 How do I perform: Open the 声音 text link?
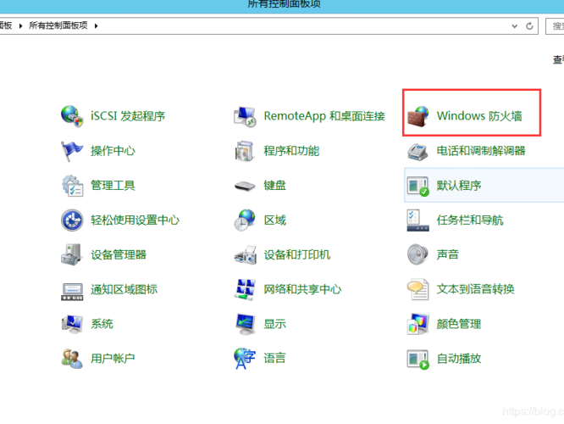448,254
